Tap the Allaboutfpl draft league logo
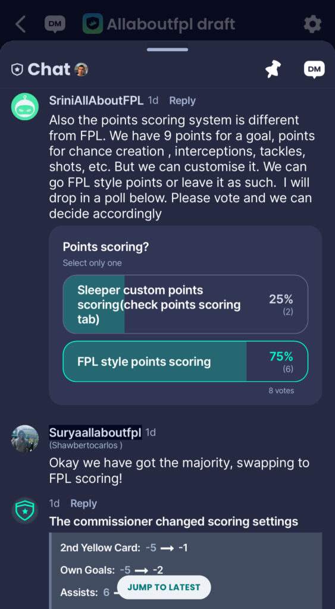This screenshot has width=335, height=609. coord(92,24)
